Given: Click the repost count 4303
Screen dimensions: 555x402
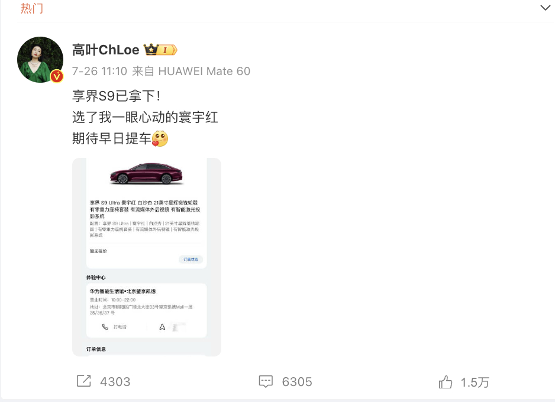Looking at the screenshot, I should [x=115, y=382].
